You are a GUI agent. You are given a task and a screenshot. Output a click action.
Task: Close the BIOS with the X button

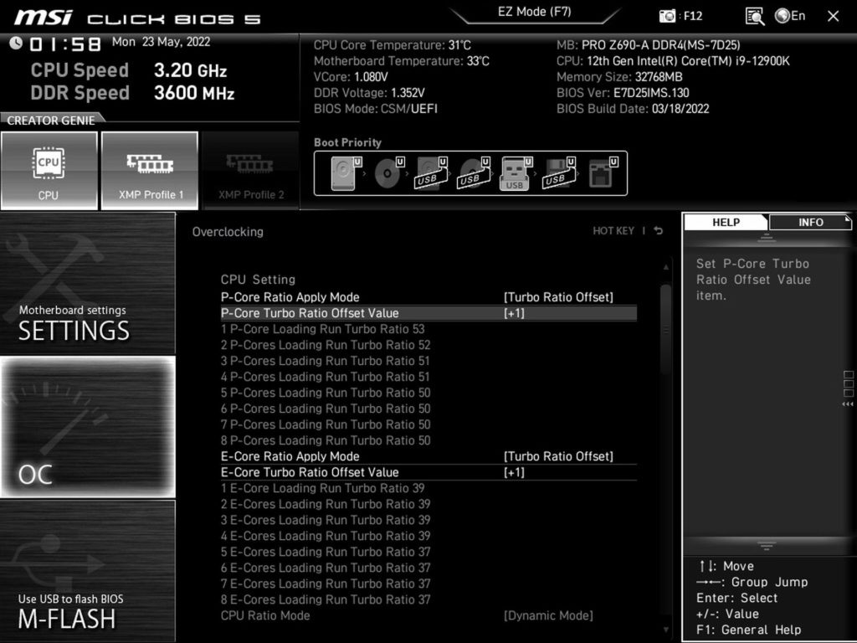point(833,17)
